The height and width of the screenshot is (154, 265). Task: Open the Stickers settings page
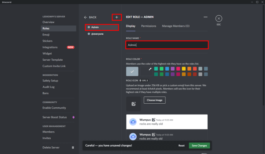click(58, 41)
